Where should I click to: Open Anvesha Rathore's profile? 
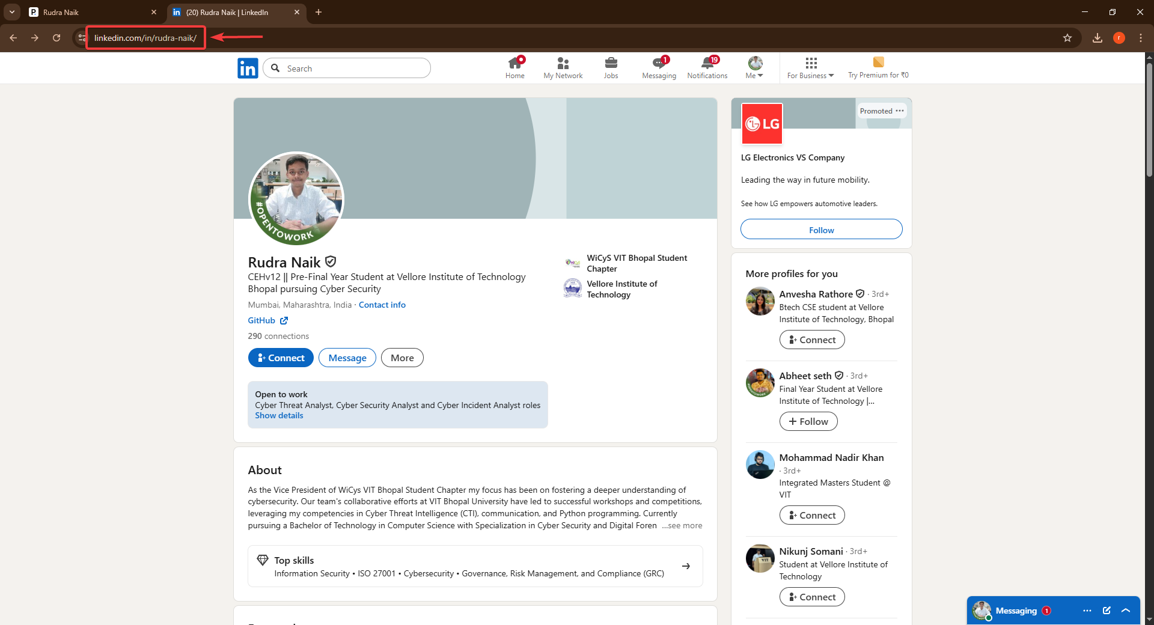tap(816, 294)
